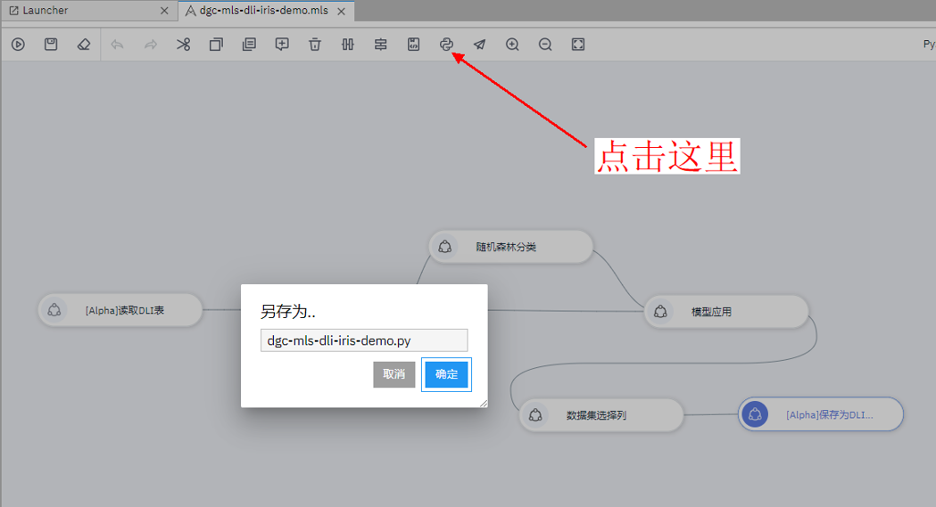Click the eraser clear icon in toolbar
Screen dimensions: 936x507
tap(84, 44)
